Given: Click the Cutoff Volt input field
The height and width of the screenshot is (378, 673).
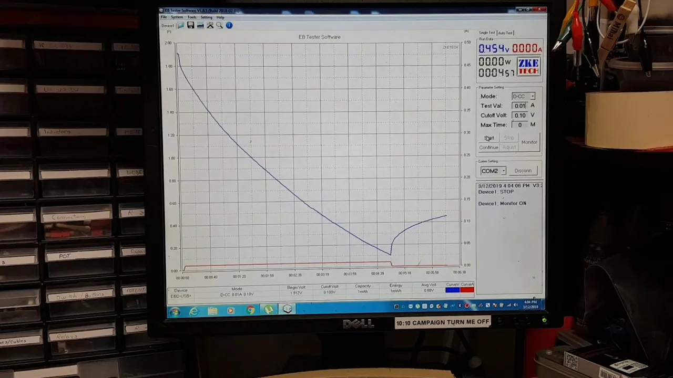Looking at the screenshot, I should click(519, 115).
